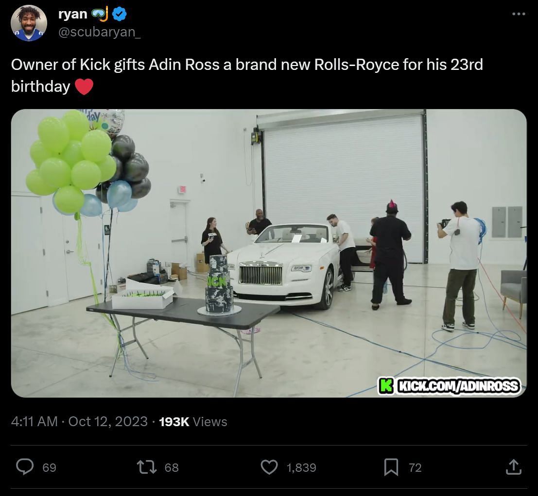Open the @scubaryan_ handle link

(99, 33)
